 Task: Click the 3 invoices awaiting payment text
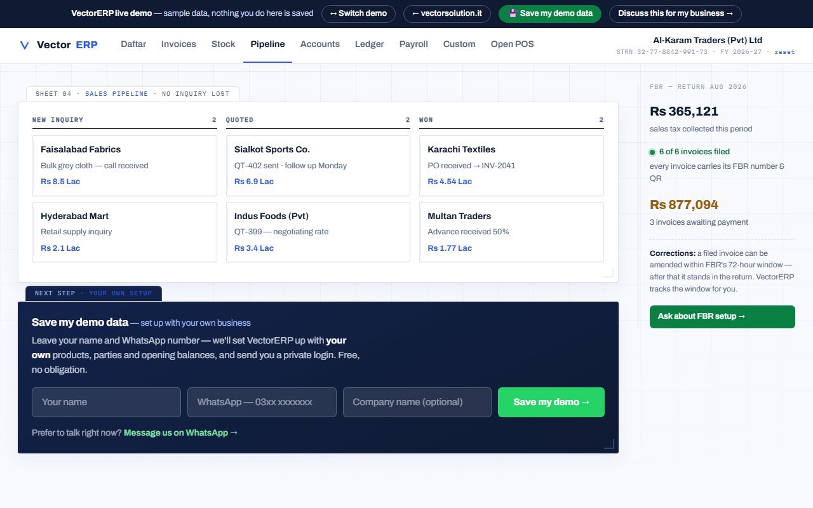(699, 222)
